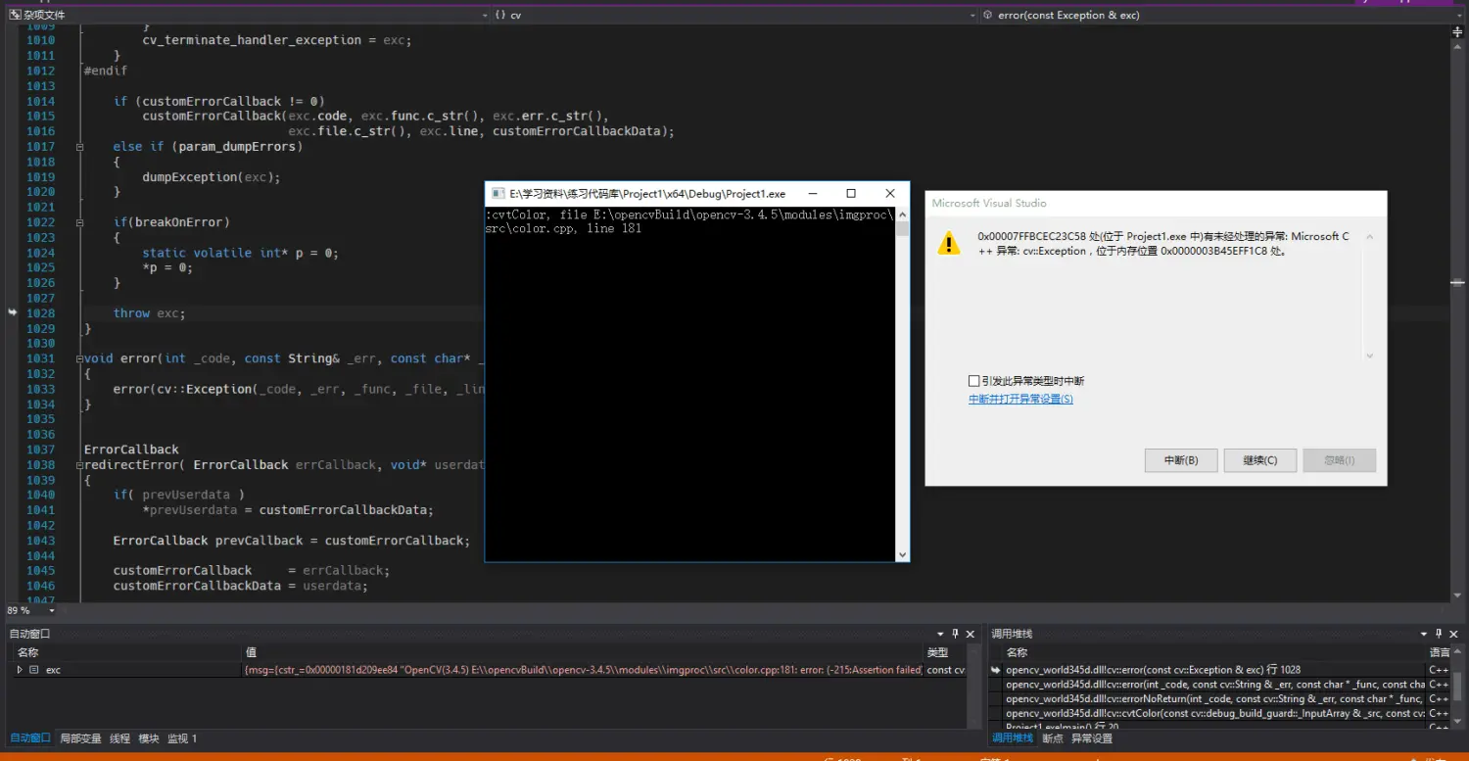Click the throw exc; statement on line 1028
Viewport: 1469px width, 761px height.
149,313
